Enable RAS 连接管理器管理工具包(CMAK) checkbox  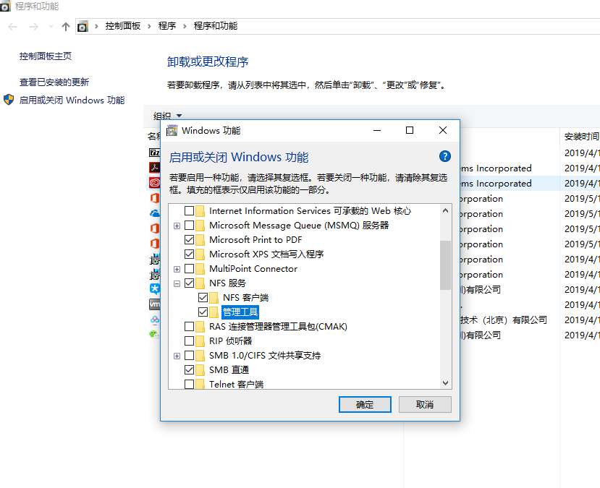pos(189,326)
